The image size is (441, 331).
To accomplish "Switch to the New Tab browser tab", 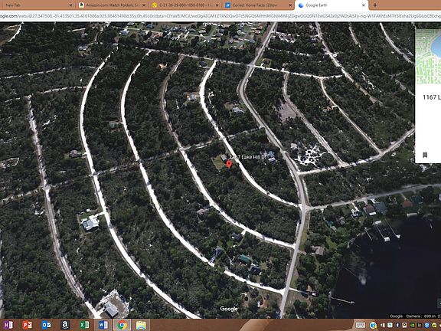I will (x=37, y=5).
